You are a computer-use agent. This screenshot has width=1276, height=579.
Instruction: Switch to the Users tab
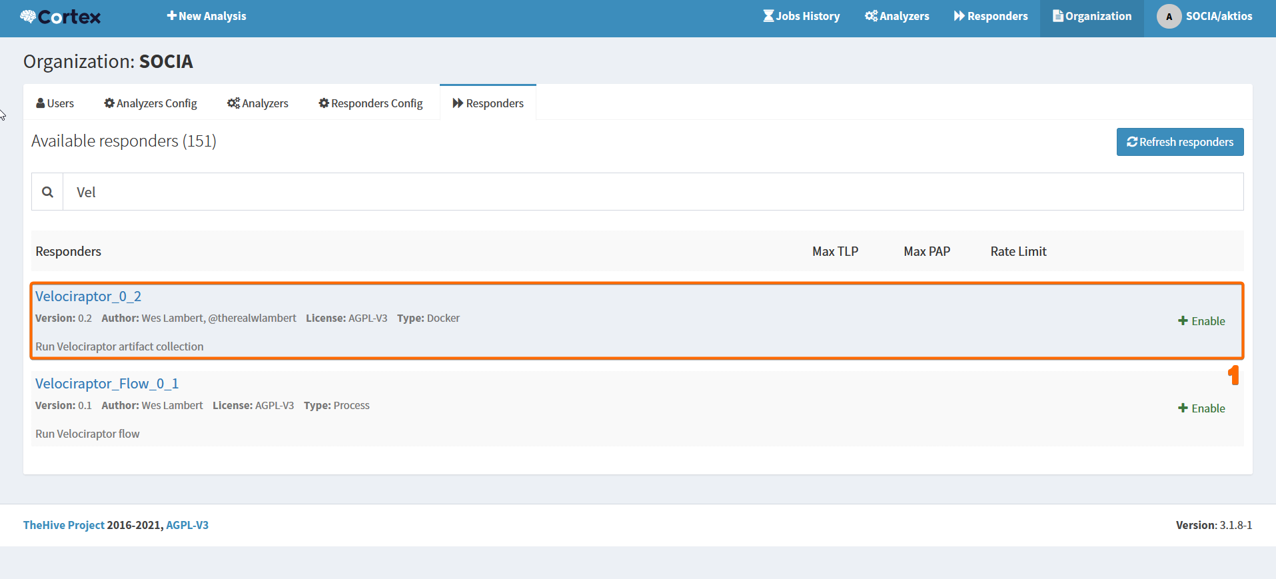[55, 103]
